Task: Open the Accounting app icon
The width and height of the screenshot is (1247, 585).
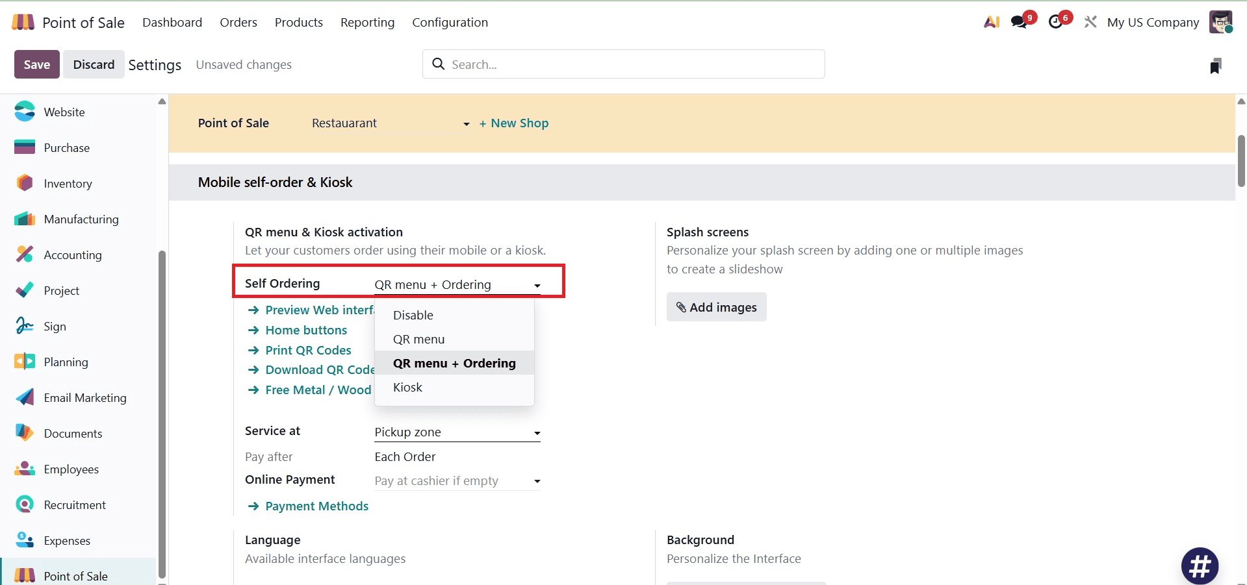Action: tap(25, 255)
